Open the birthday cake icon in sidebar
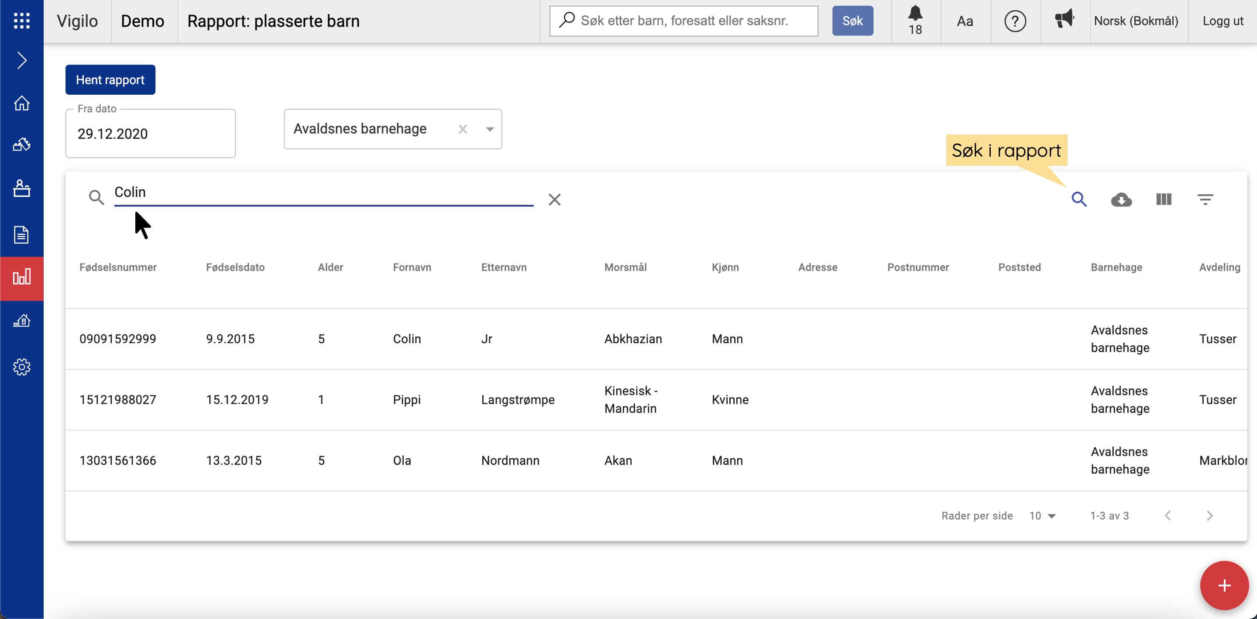The height and width of the screenshot is (619, 1257). 21,188
